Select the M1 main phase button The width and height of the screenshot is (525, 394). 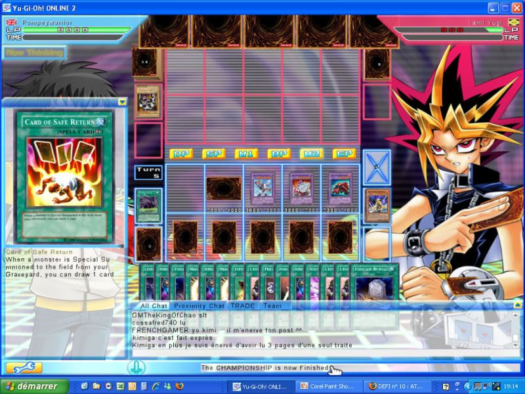246,154
